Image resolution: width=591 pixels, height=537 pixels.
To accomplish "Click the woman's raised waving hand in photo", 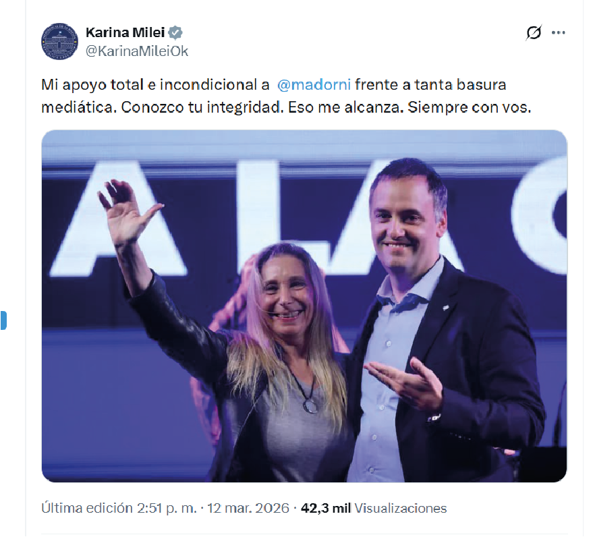I will tap(126, 211).
